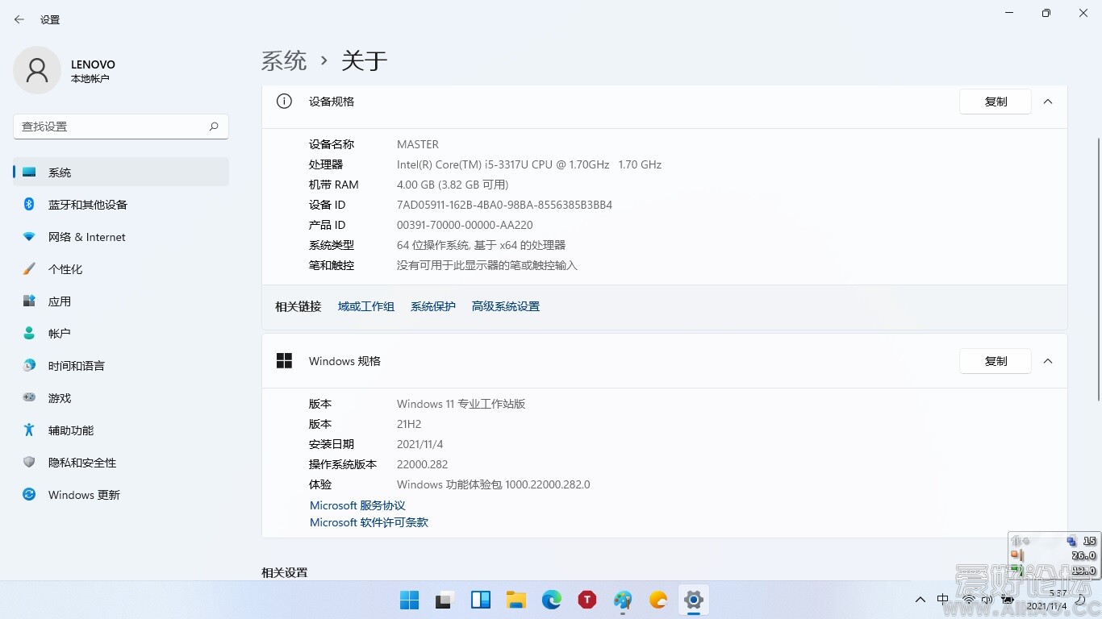Click the Windows Start button
This screenshot has height=619, width=1102.
409,600
